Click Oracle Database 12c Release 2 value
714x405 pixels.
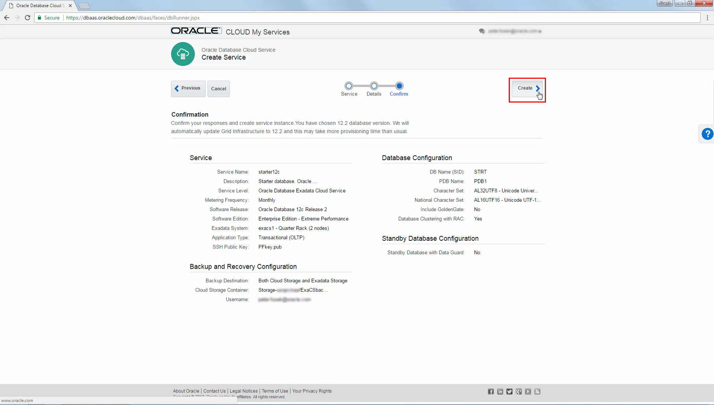click(x=293, y=210)
